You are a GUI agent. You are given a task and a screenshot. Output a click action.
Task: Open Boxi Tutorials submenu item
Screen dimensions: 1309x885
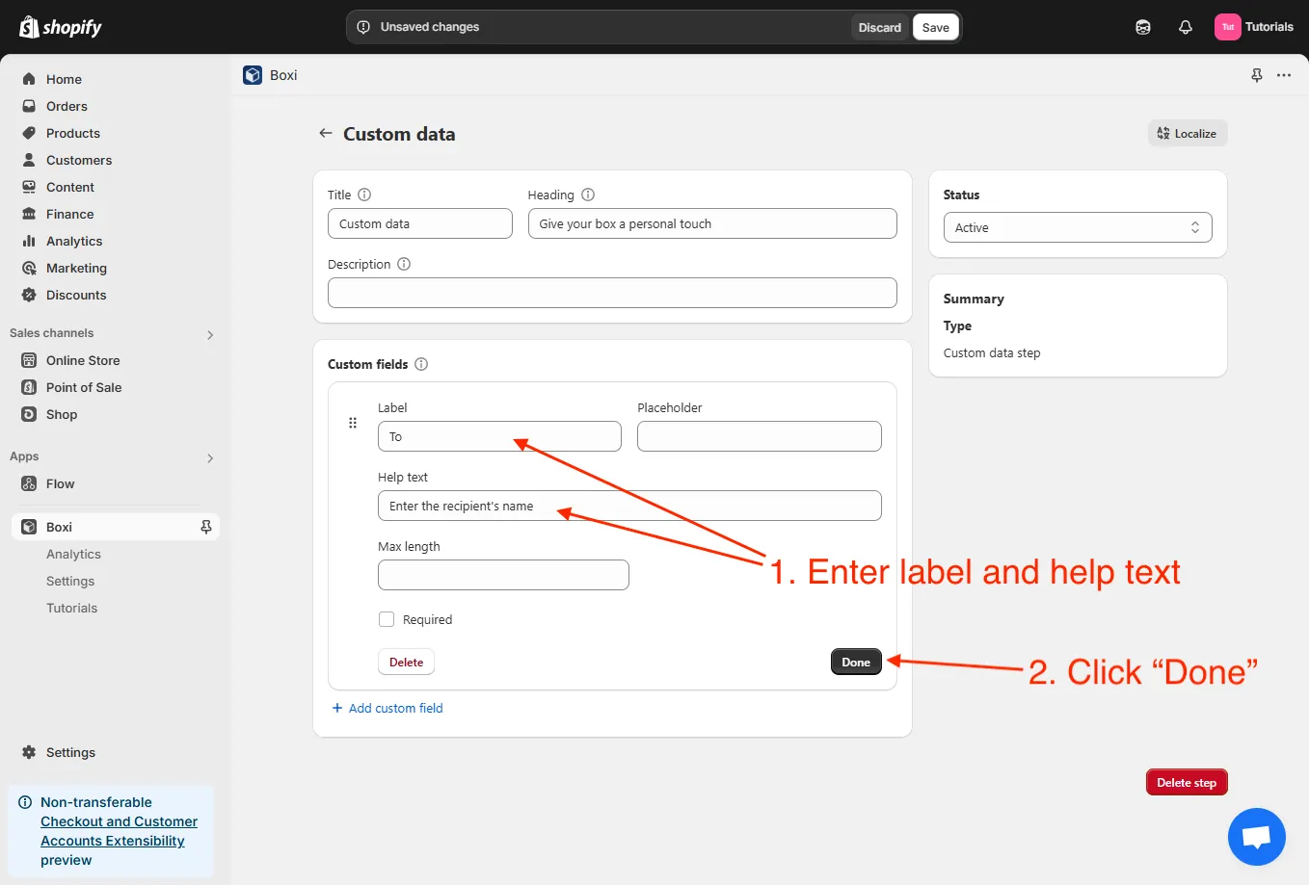71,608
